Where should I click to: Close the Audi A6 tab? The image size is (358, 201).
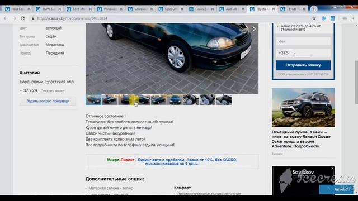pyautogui.click(x=243, y=9)
